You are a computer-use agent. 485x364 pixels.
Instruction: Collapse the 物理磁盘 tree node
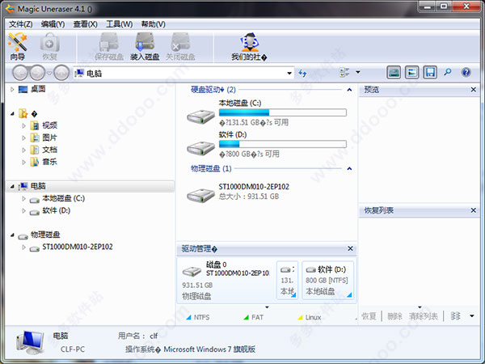click(12, 235)
